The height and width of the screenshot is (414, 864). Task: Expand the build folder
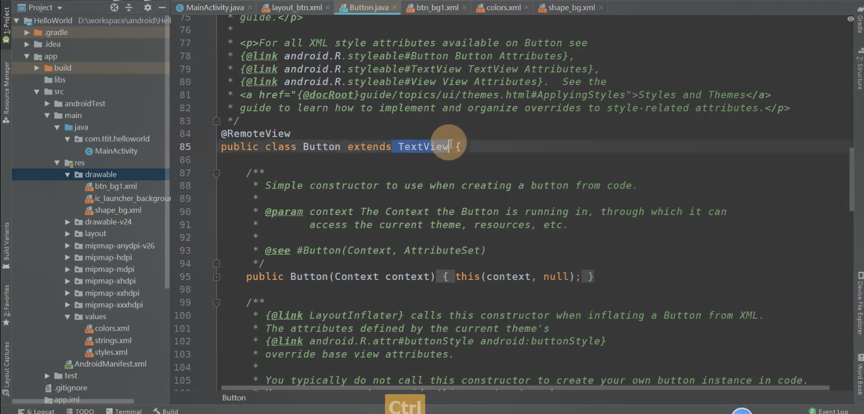click(x=37, y=68)
